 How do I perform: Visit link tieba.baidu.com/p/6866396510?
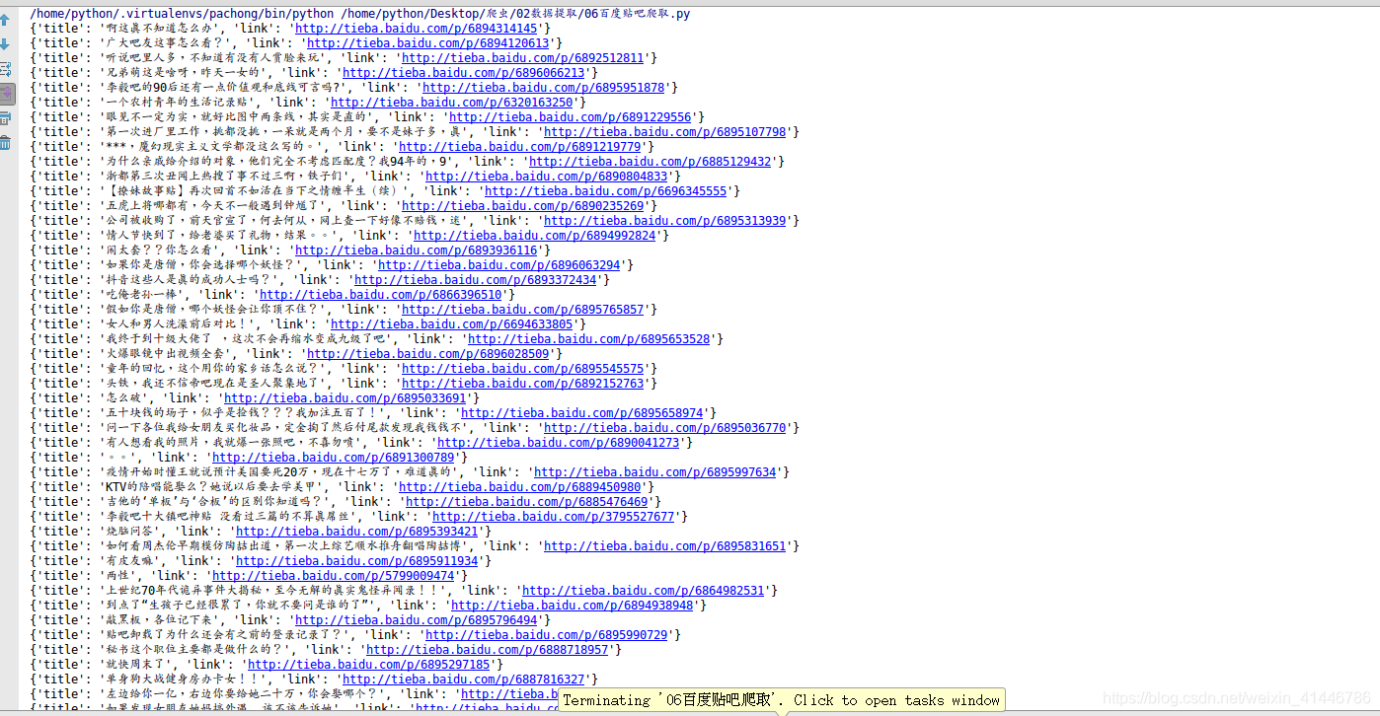381,295
